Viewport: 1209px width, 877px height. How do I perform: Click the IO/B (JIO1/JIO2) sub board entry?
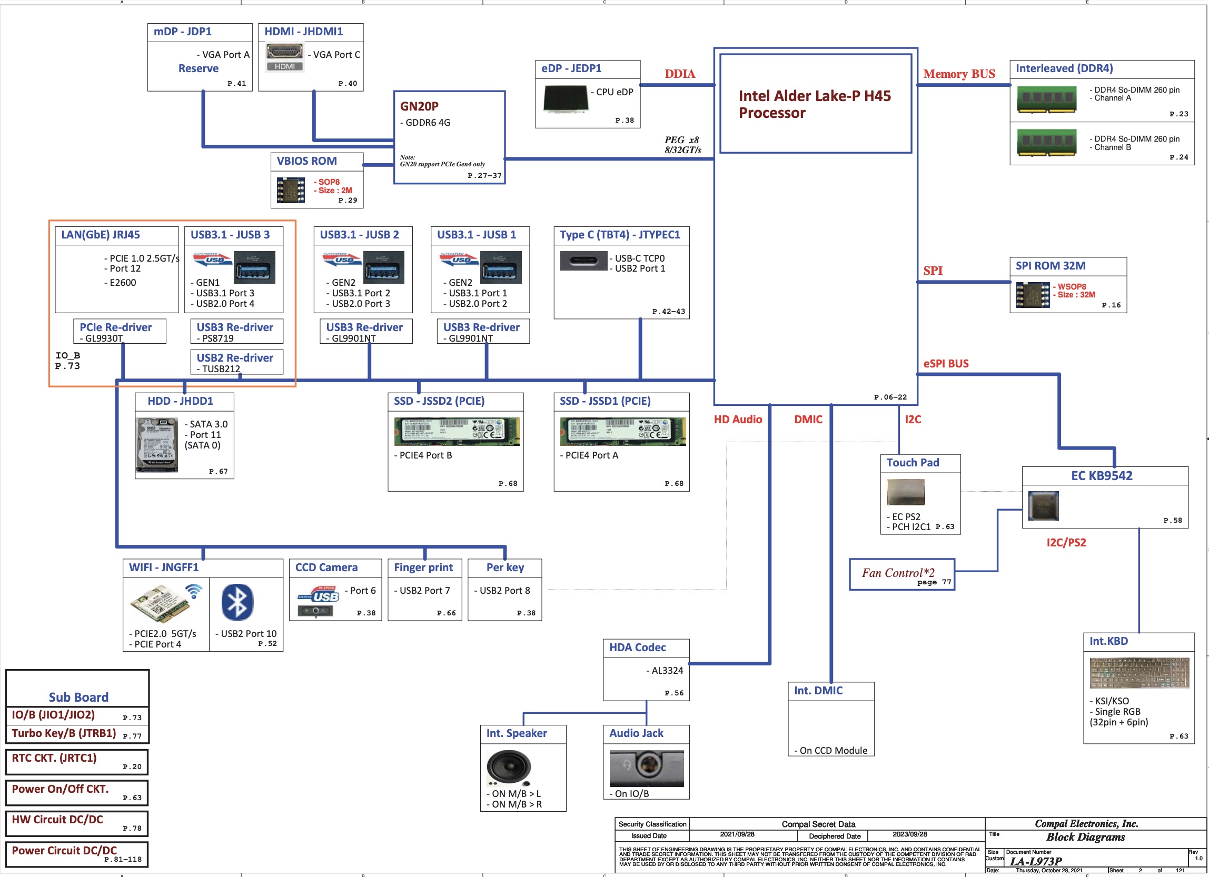click(53, 715)
